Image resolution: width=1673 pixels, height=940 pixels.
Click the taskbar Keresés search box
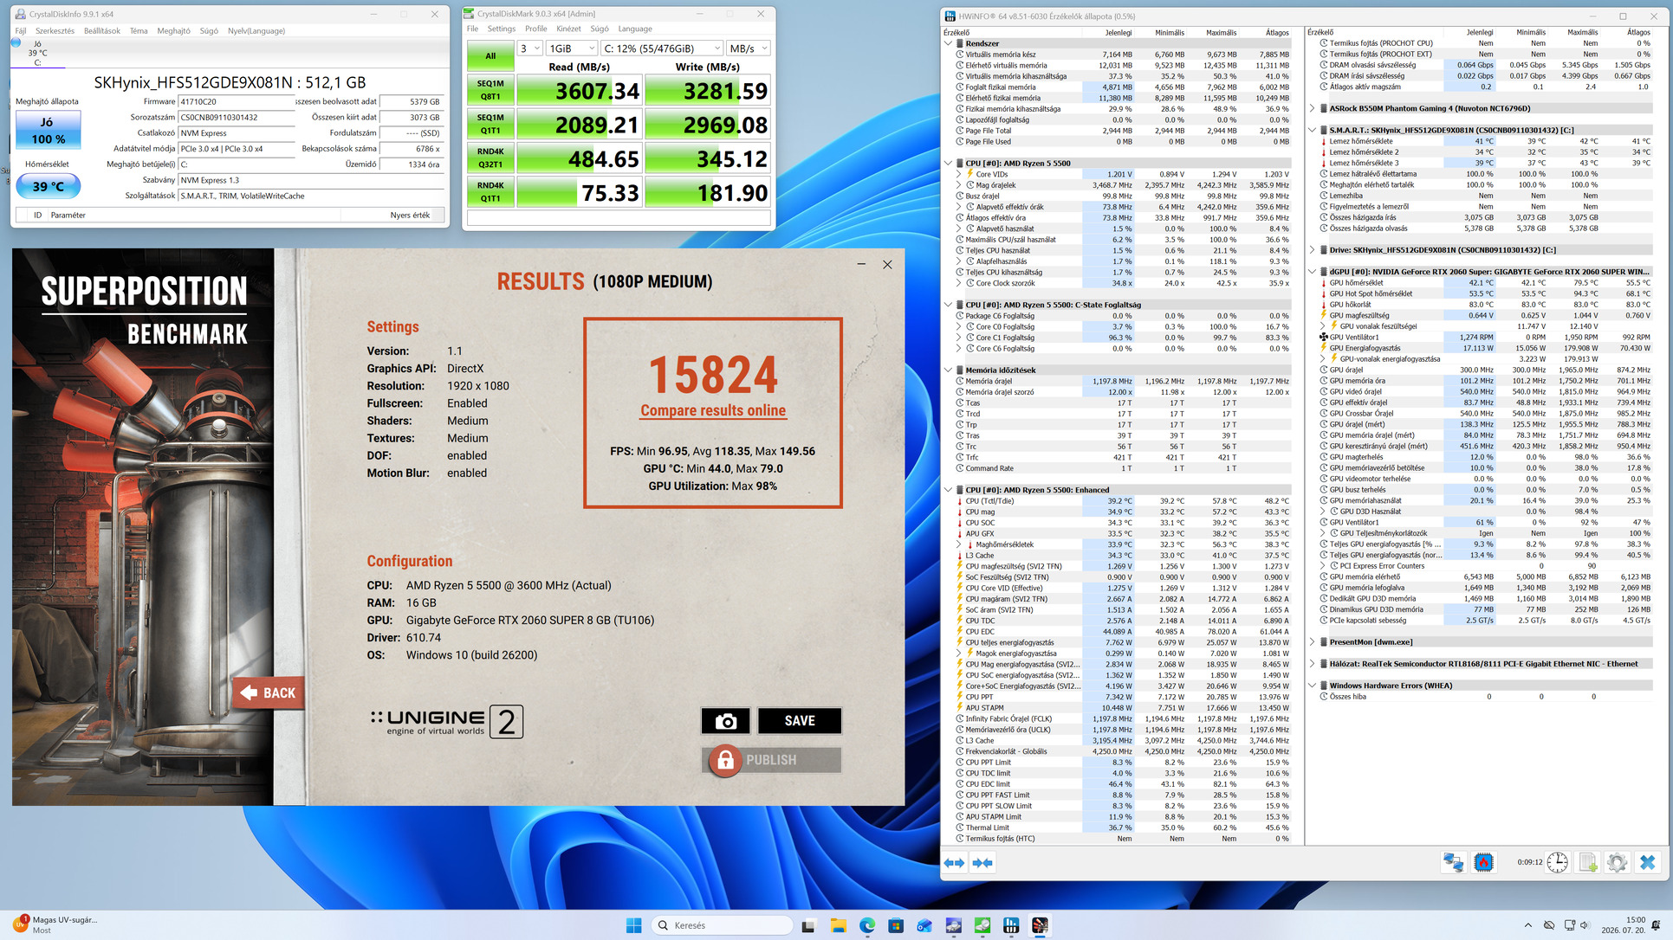click(721, 925)
